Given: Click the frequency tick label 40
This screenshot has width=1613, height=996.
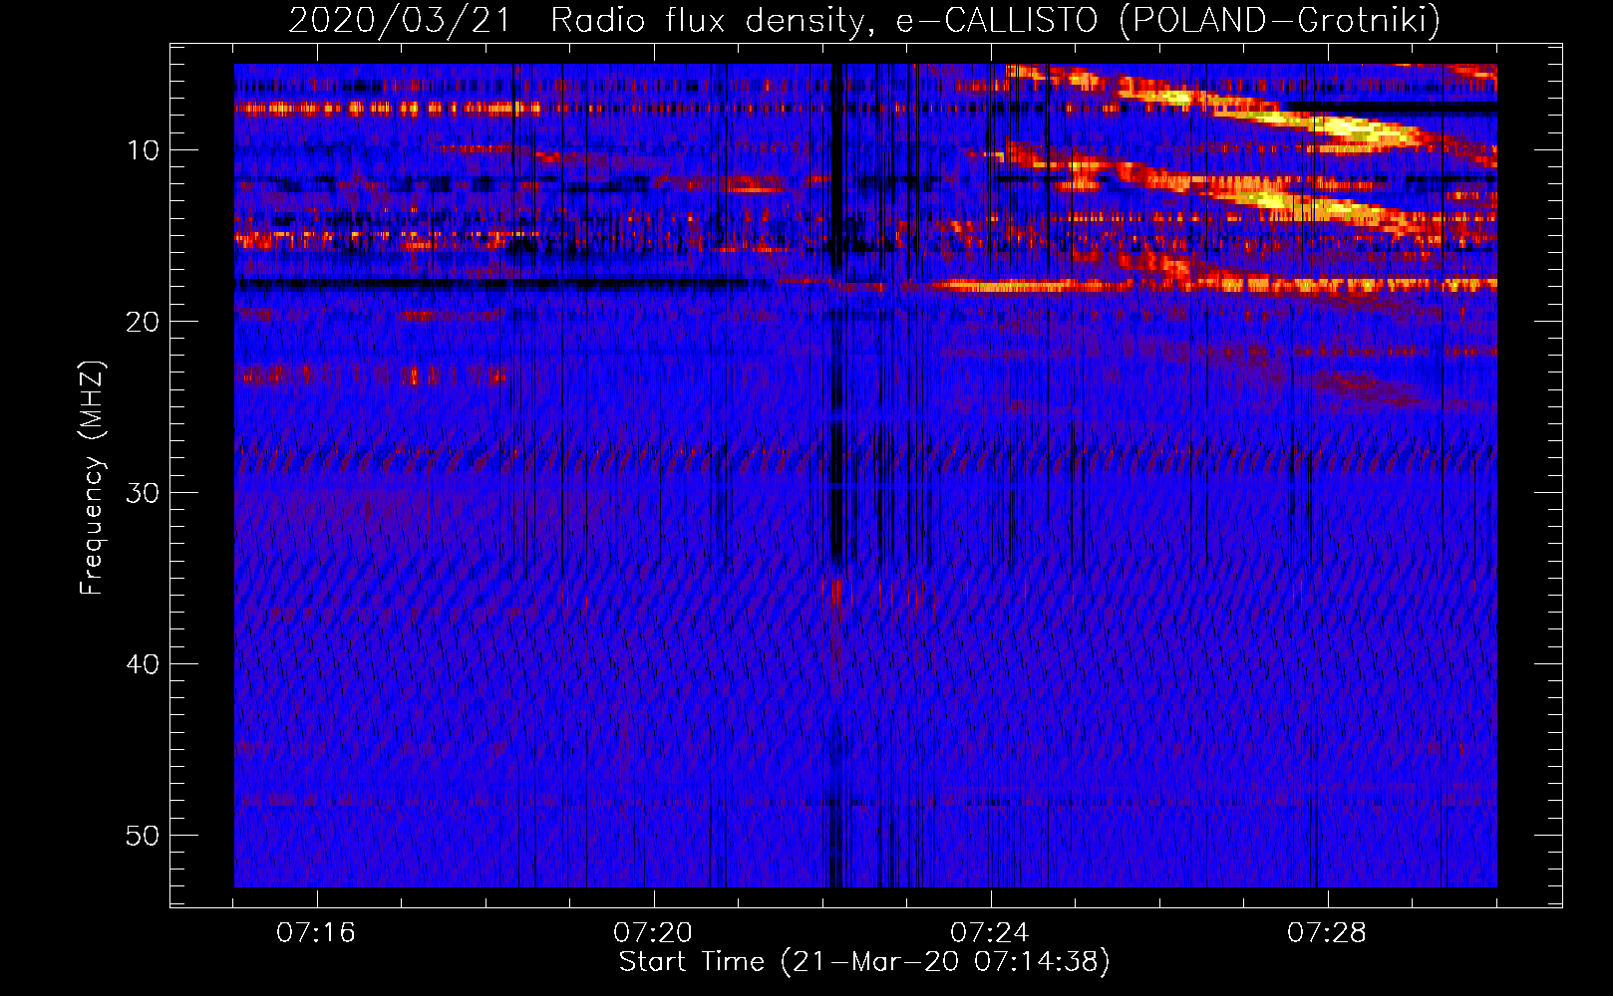Looking at the screenshot, I should click(144, 664).
